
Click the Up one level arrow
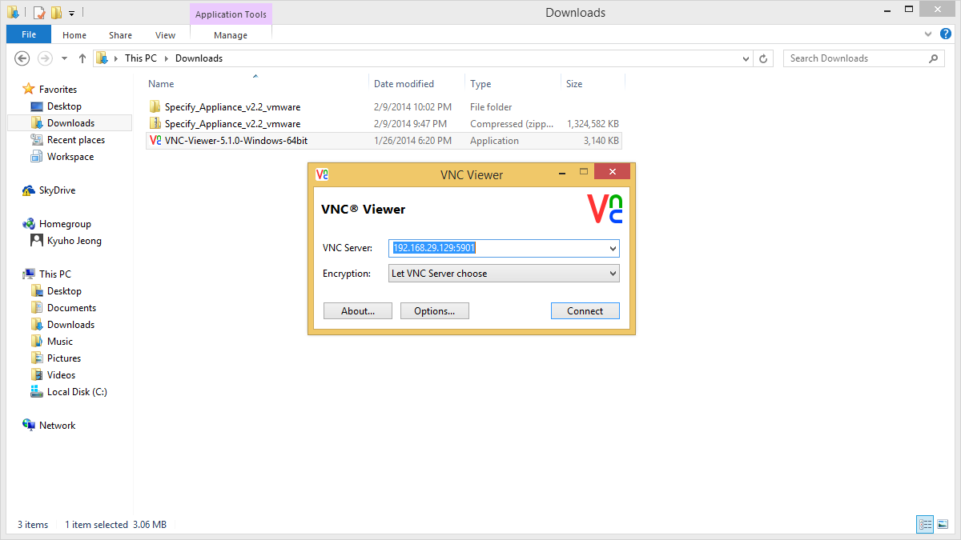82,58
